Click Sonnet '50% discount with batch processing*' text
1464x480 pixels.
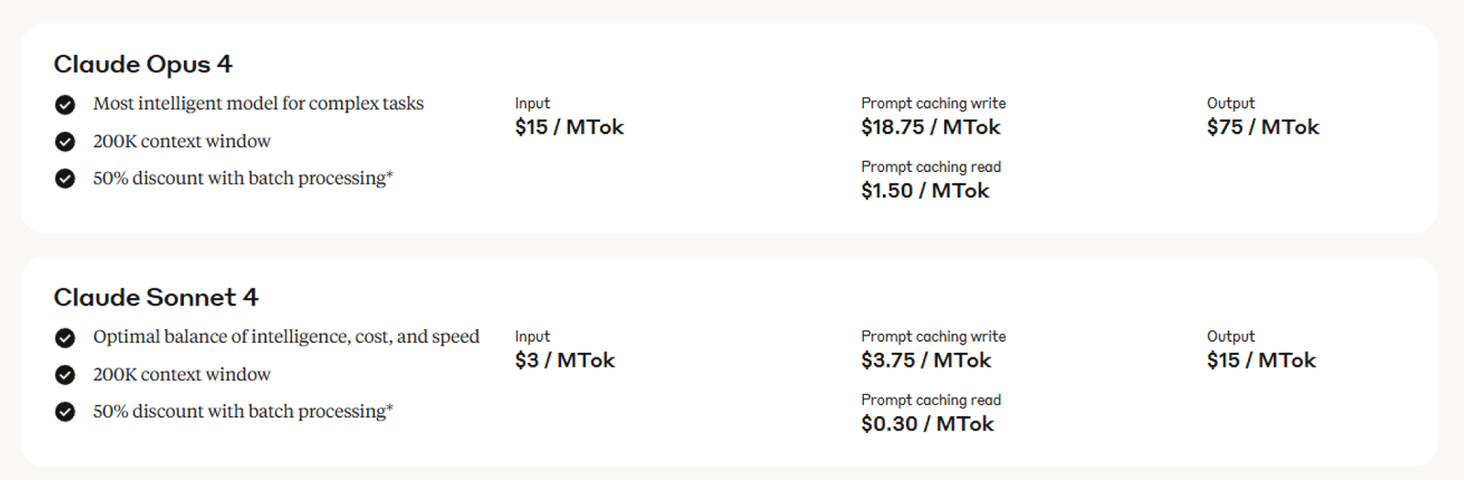tap(242, 411)
